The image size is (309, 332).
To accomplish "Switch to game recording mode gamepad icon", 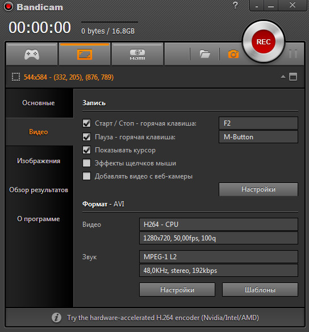I will [32, 55].
